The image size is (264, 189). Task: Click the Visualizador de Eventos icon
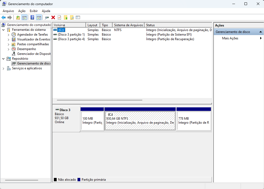point(14,39)
